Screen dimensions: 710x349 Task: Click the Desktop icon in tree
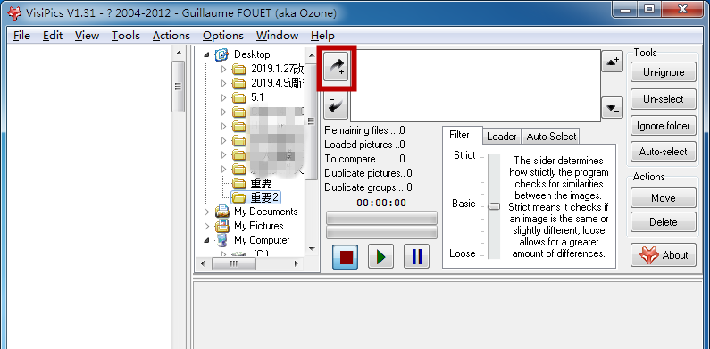pos(221,54)
